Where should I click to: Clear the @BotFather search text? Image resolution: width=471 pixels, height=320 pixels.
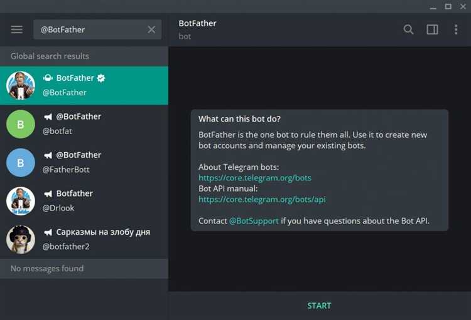click(x=151, y=29)
